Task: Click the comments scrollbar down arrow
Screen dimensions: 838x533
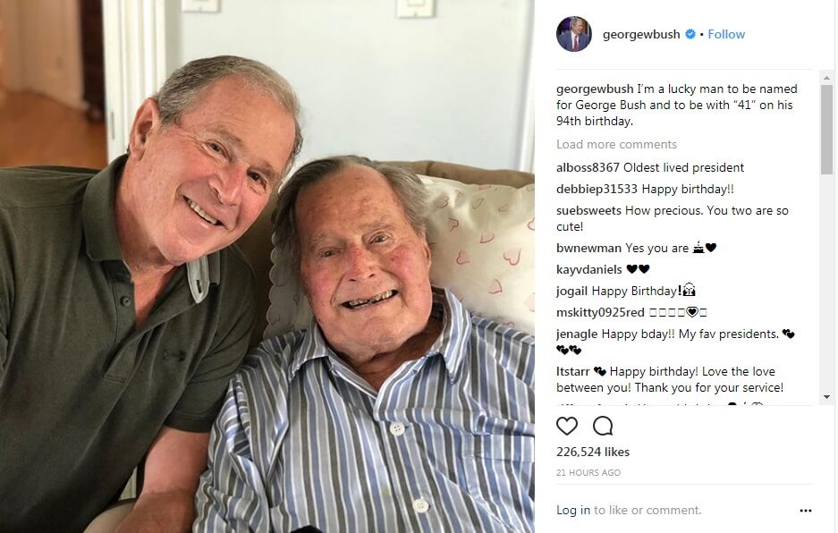Action: pos(826,397)
